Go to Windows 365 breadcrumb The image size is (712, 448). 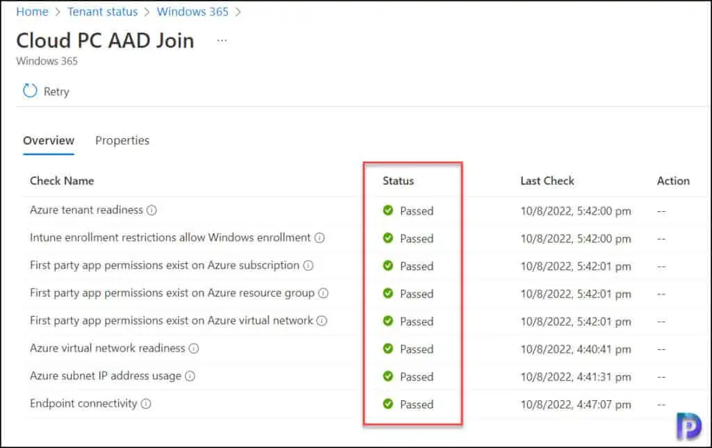coord(193,11)
